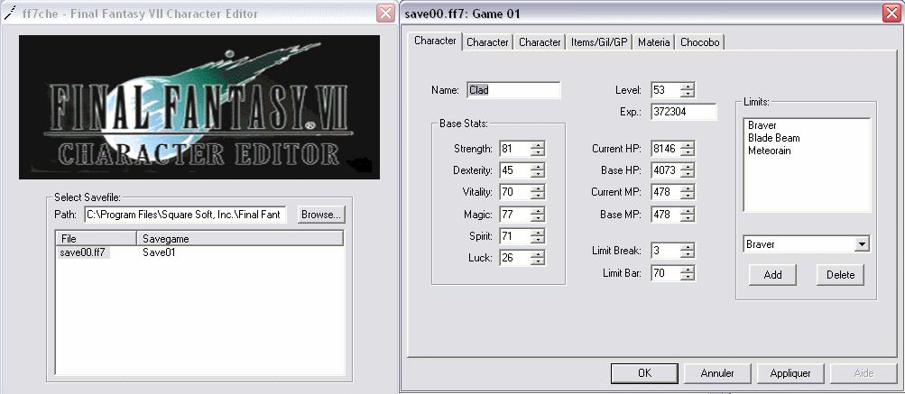905x394 pixels.
Task: Decrease Current HP with down arrow
Action: (687, 153)
